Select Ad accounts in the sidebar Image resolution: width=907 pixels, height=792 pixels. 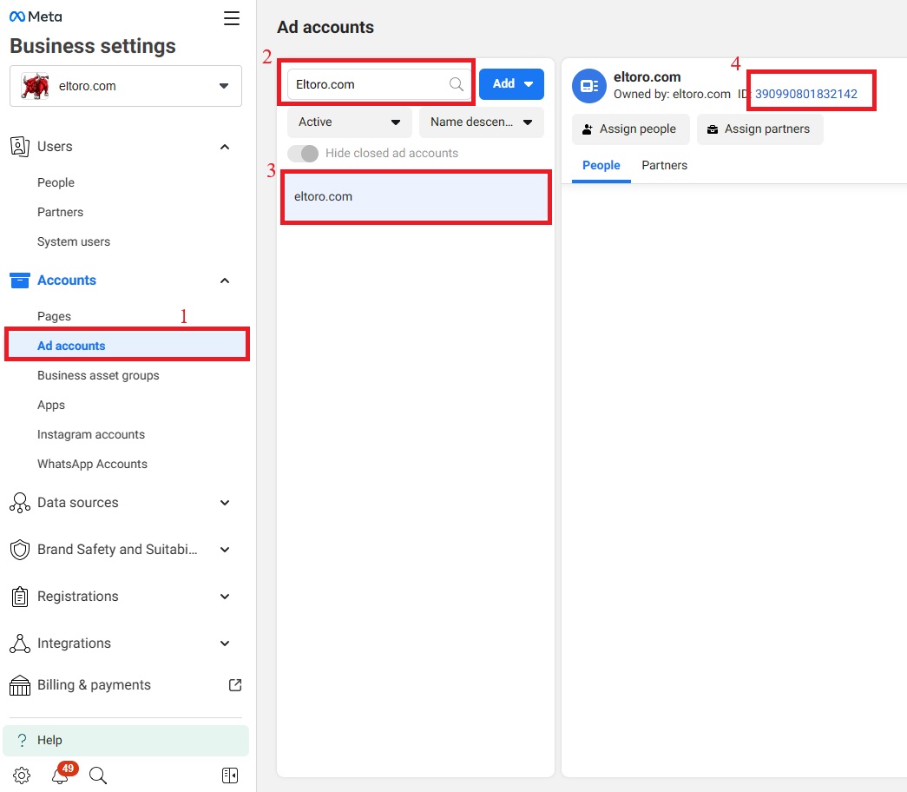click(128, 346)
